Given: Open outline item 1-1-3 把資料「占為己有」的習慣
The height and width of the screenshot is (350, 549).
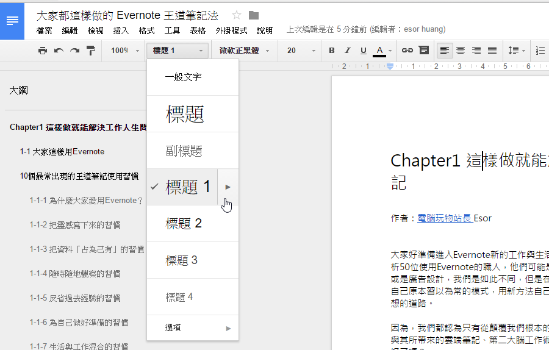Looking at the screenshot, I should [87, 249].
